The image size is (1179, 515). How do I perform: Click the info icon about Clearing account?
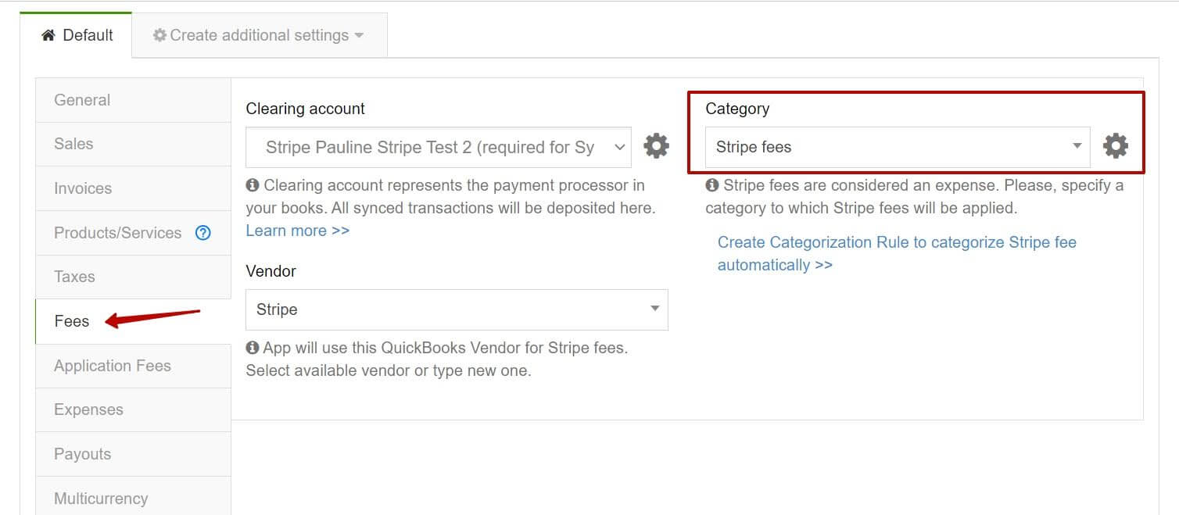tap(252, 185)
